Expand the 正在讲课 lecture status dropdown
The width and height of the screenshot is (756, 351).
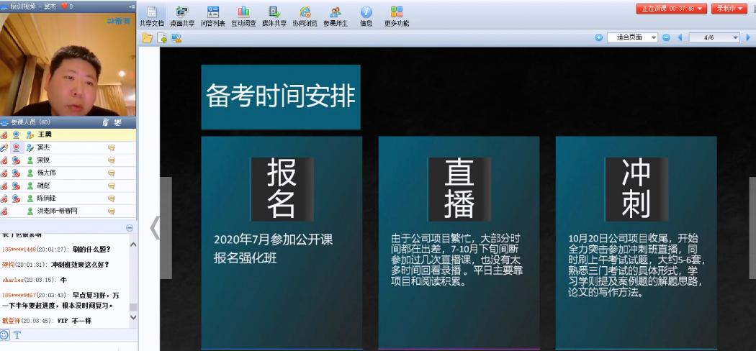click(x=671, y=9)
